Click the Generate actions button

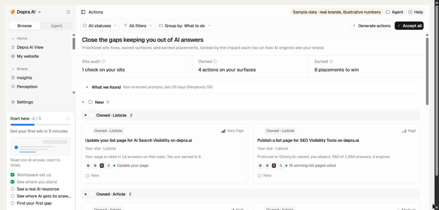coord(371,26)
